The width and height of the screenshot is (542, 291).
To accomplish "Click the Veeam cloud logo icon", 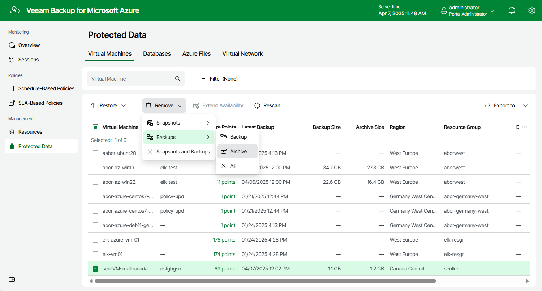I will point(15,10).
